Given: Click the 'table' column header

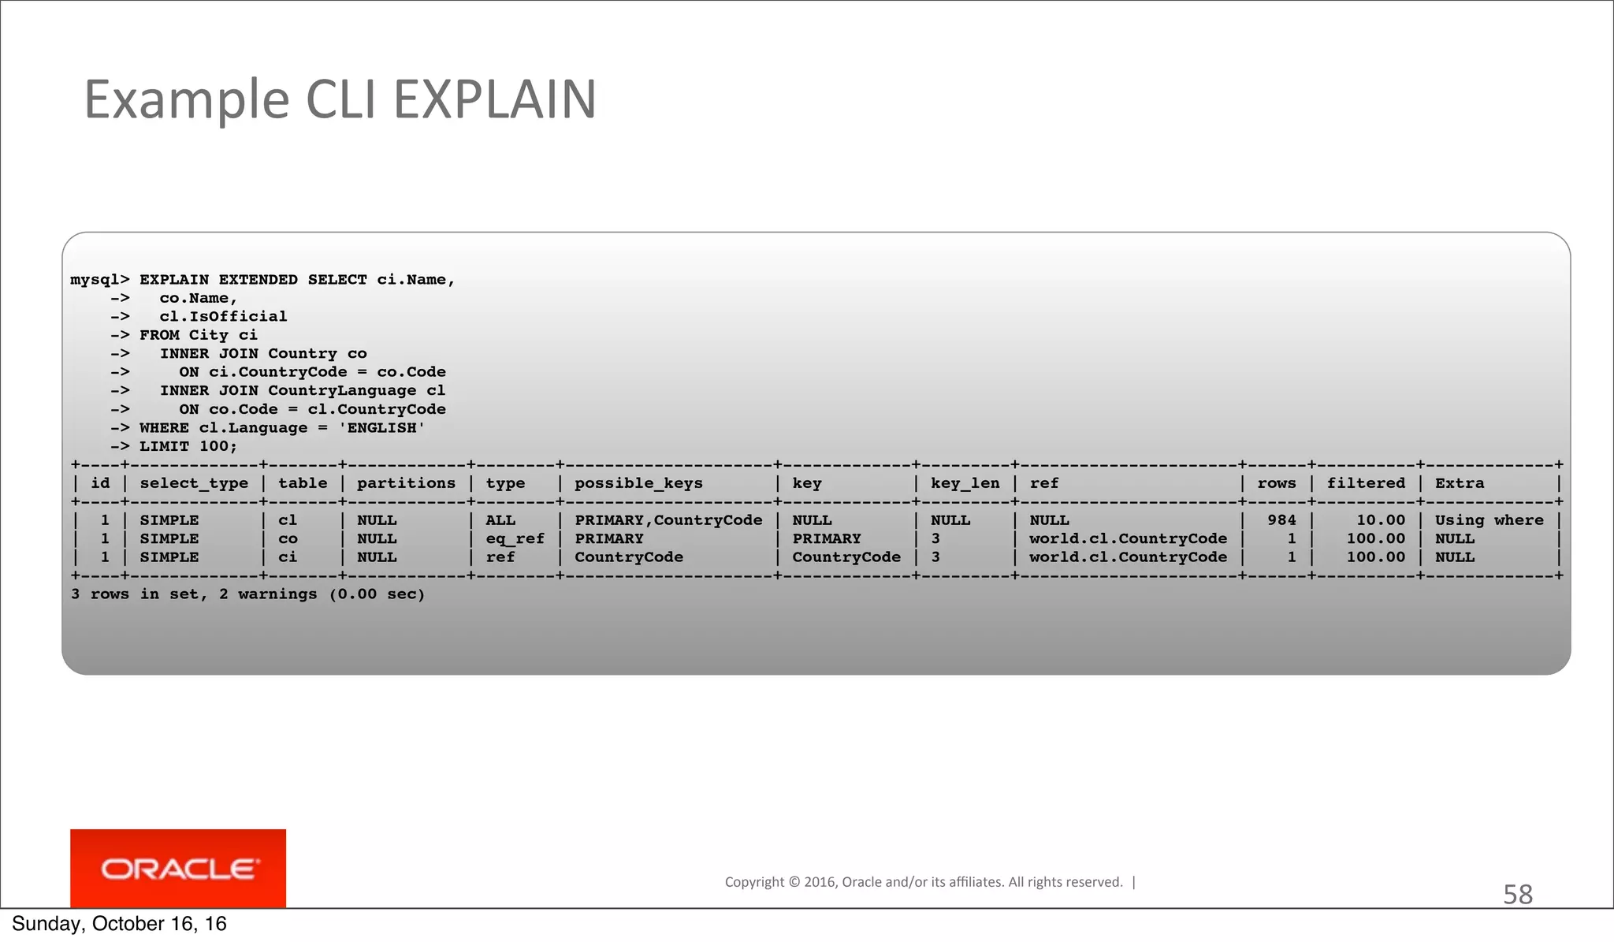Looking at the screenshot, I should (x=303, y=483).
